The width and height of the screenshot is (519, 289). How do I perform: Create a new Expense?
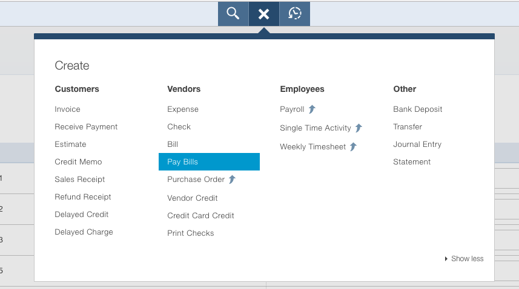click(183, 109)
